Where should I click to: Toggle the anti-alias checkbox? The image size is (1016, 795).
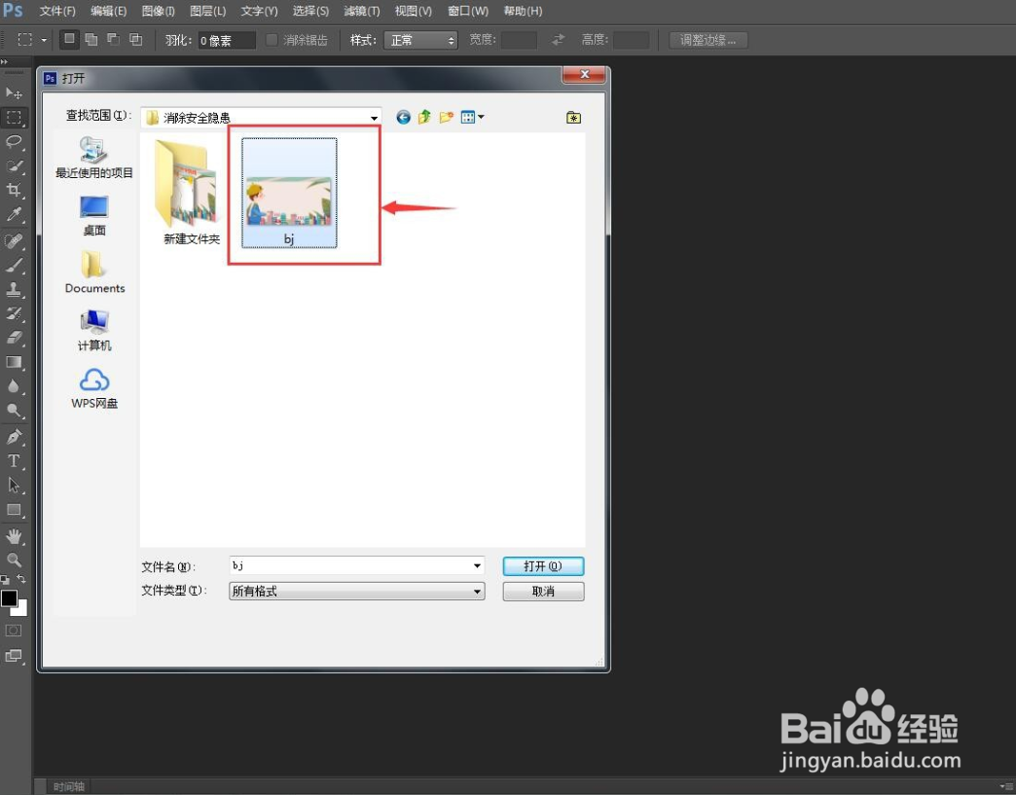(272, 40)
